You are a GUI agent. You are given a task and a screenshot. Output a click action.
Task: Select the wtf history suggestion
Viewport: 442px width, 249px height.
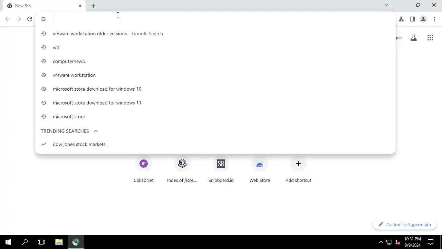[x=215, y=47]
